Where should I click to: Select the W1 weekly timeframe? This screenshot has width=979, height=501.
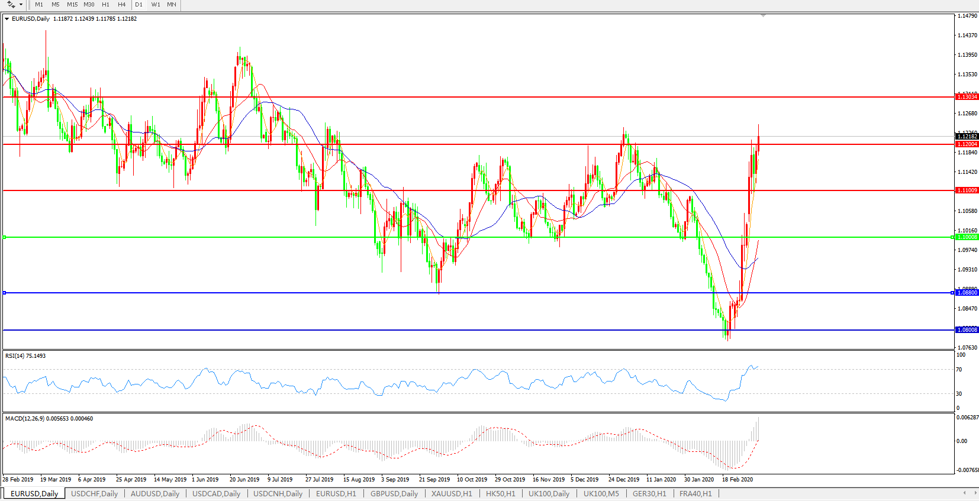[x=156, y=5]
